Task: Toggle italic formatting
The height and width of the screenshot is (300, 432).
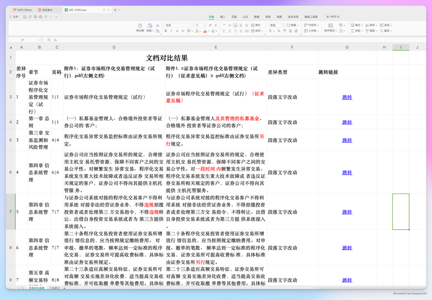Action: (171, 31)
